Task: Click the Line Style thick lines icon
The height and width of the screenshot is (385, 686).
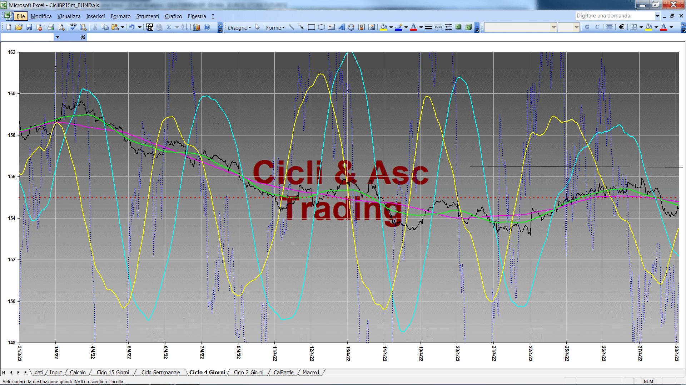Action: tap(428, 27)
